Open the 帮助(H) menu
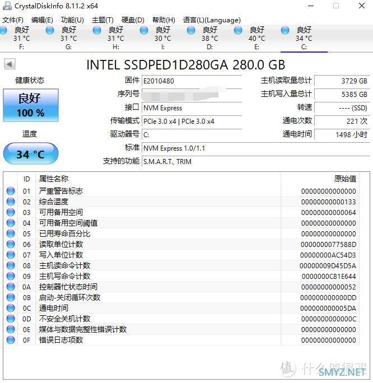Screen dimensions: 373x383 click(164, 20)
